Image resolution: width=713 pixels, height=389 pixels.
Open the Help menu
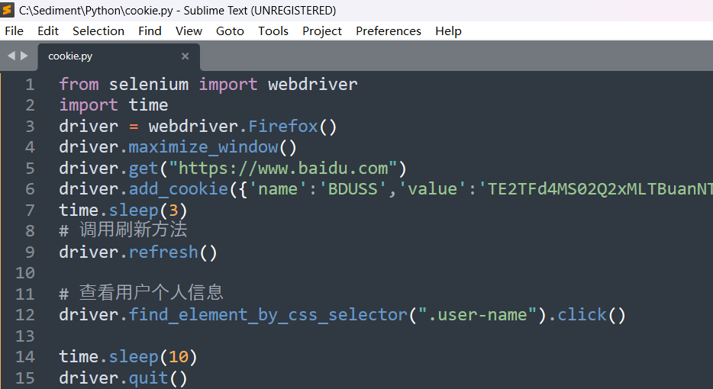click(x=448, y=31)
